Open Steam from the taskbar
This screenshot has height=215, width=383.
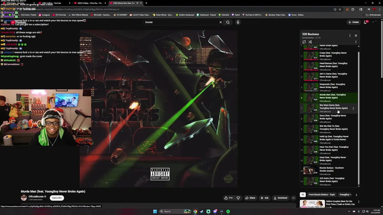[x=202, y=211]
